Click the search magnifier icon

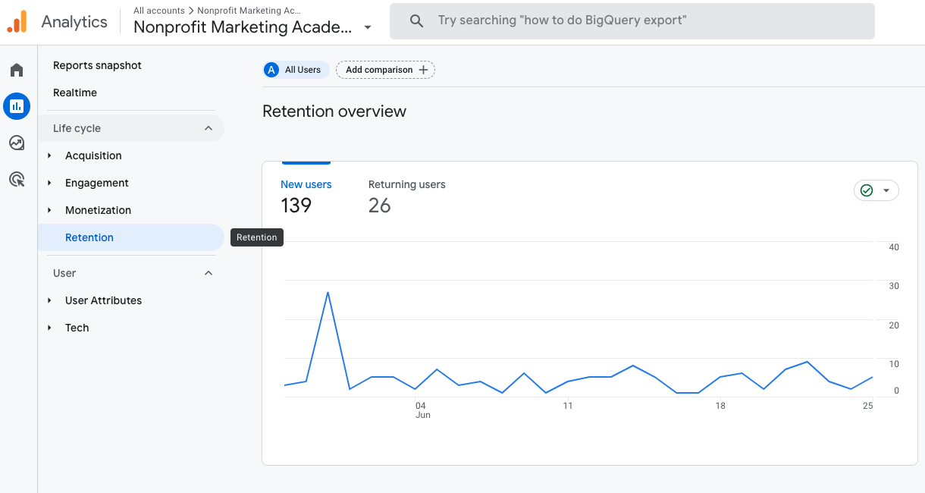(416, 21)
